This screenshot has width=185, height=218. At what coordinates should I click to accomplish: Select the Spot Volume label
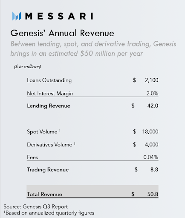tap(44, 132)
